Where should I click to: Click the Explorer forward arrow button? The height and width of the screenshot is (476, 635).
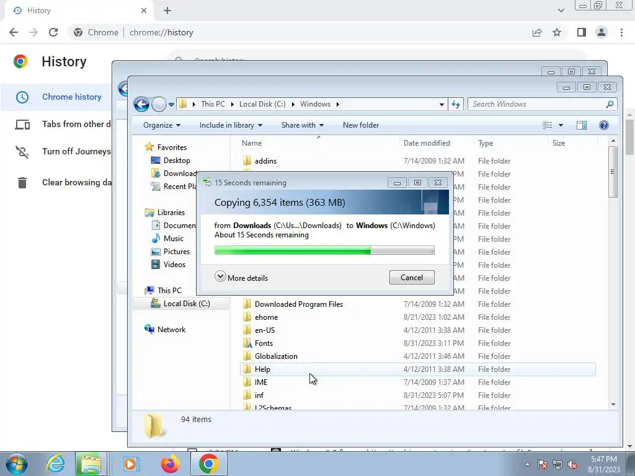[159, 104]
